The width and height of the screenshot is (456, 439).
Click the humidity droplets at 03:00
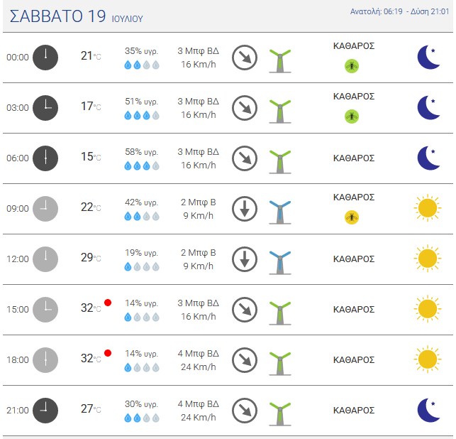142,115
